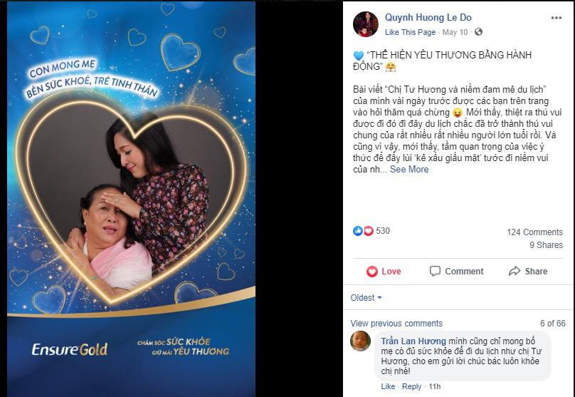The image size is (575, 397).
Task: Expand the Oldest comment sort dropdown
Action: click(x=366, y=298)
